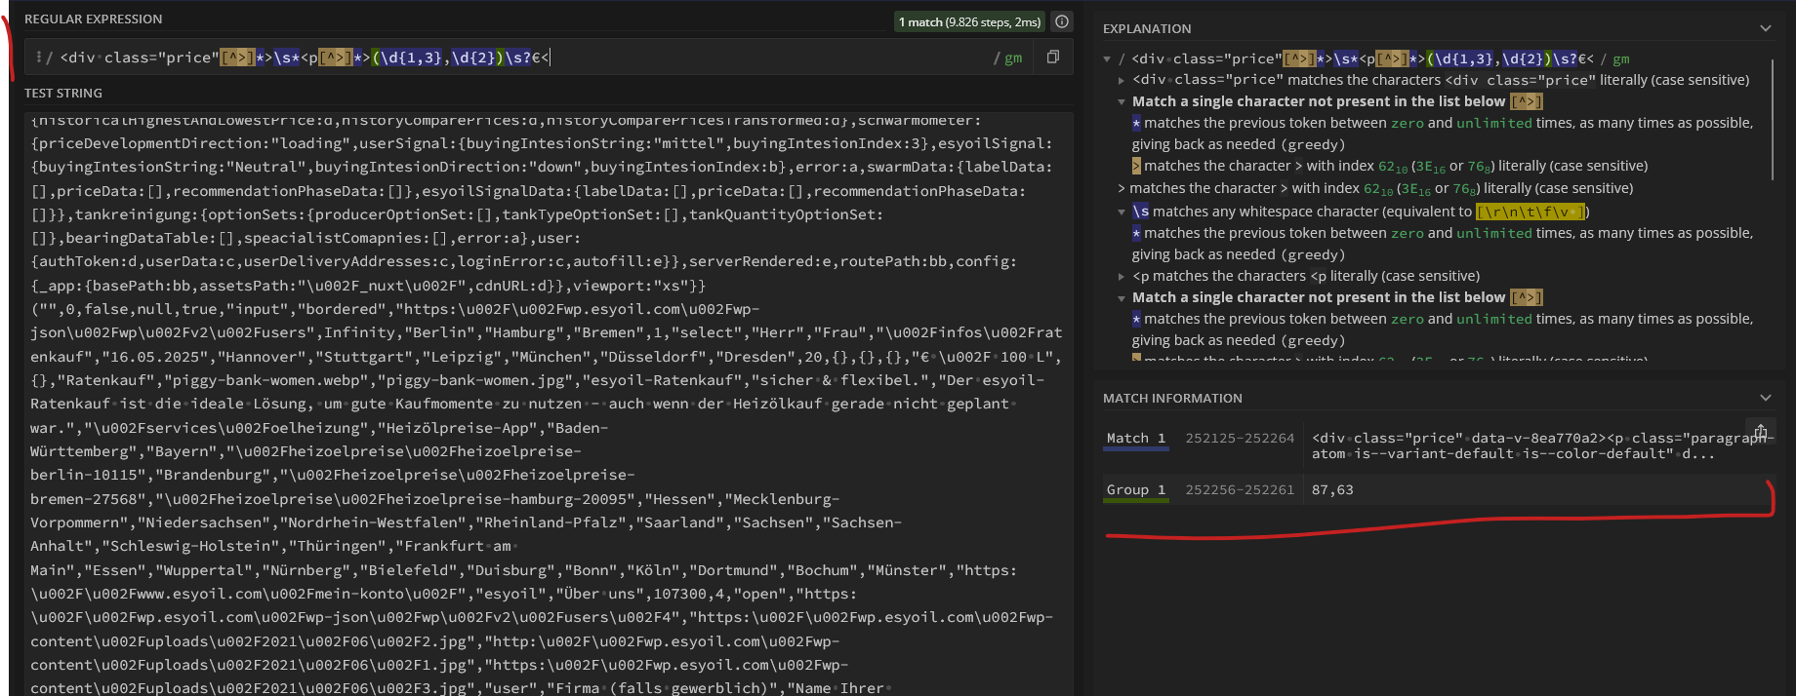Viewport: 1796px width, 696px height.
Task: Click the 'MATCH INFORMATION' panel heading
Action: [x=1172, y=399]
